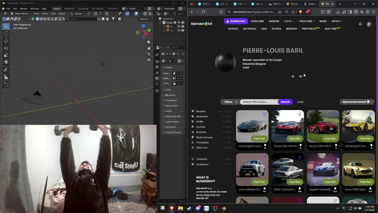The image size is (378, 213).
Task: Open the Blender Add menu
Action: point(53,14)
